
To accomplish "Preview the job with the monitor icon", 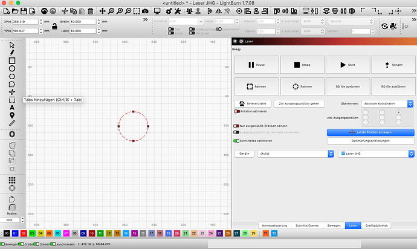I will [157, 11].
